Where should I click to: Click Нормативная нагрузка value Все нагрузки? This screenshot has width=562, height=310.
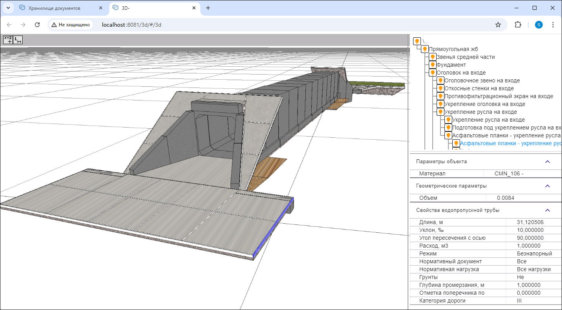(x=534, y=269)
